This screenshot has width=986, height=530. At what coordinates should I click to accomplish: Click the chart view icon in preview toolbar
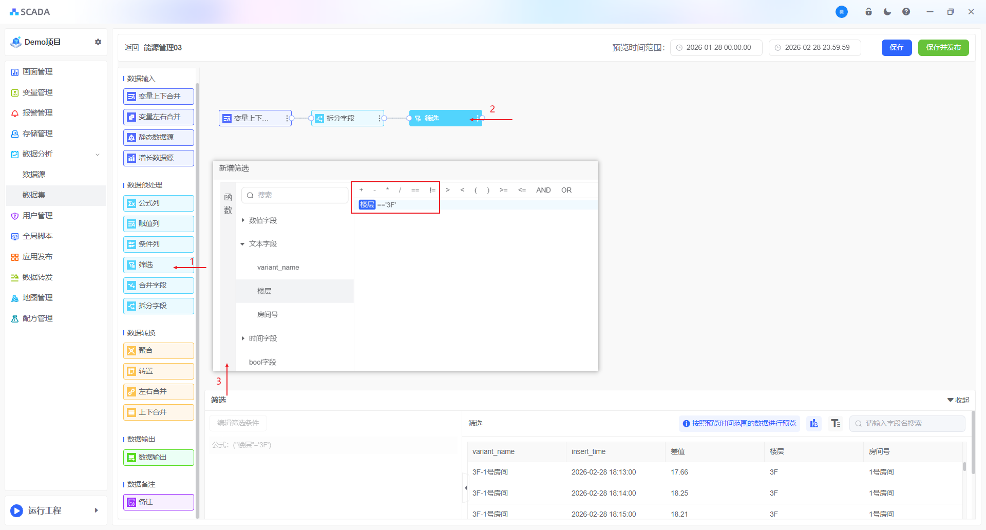coord(814,424)
